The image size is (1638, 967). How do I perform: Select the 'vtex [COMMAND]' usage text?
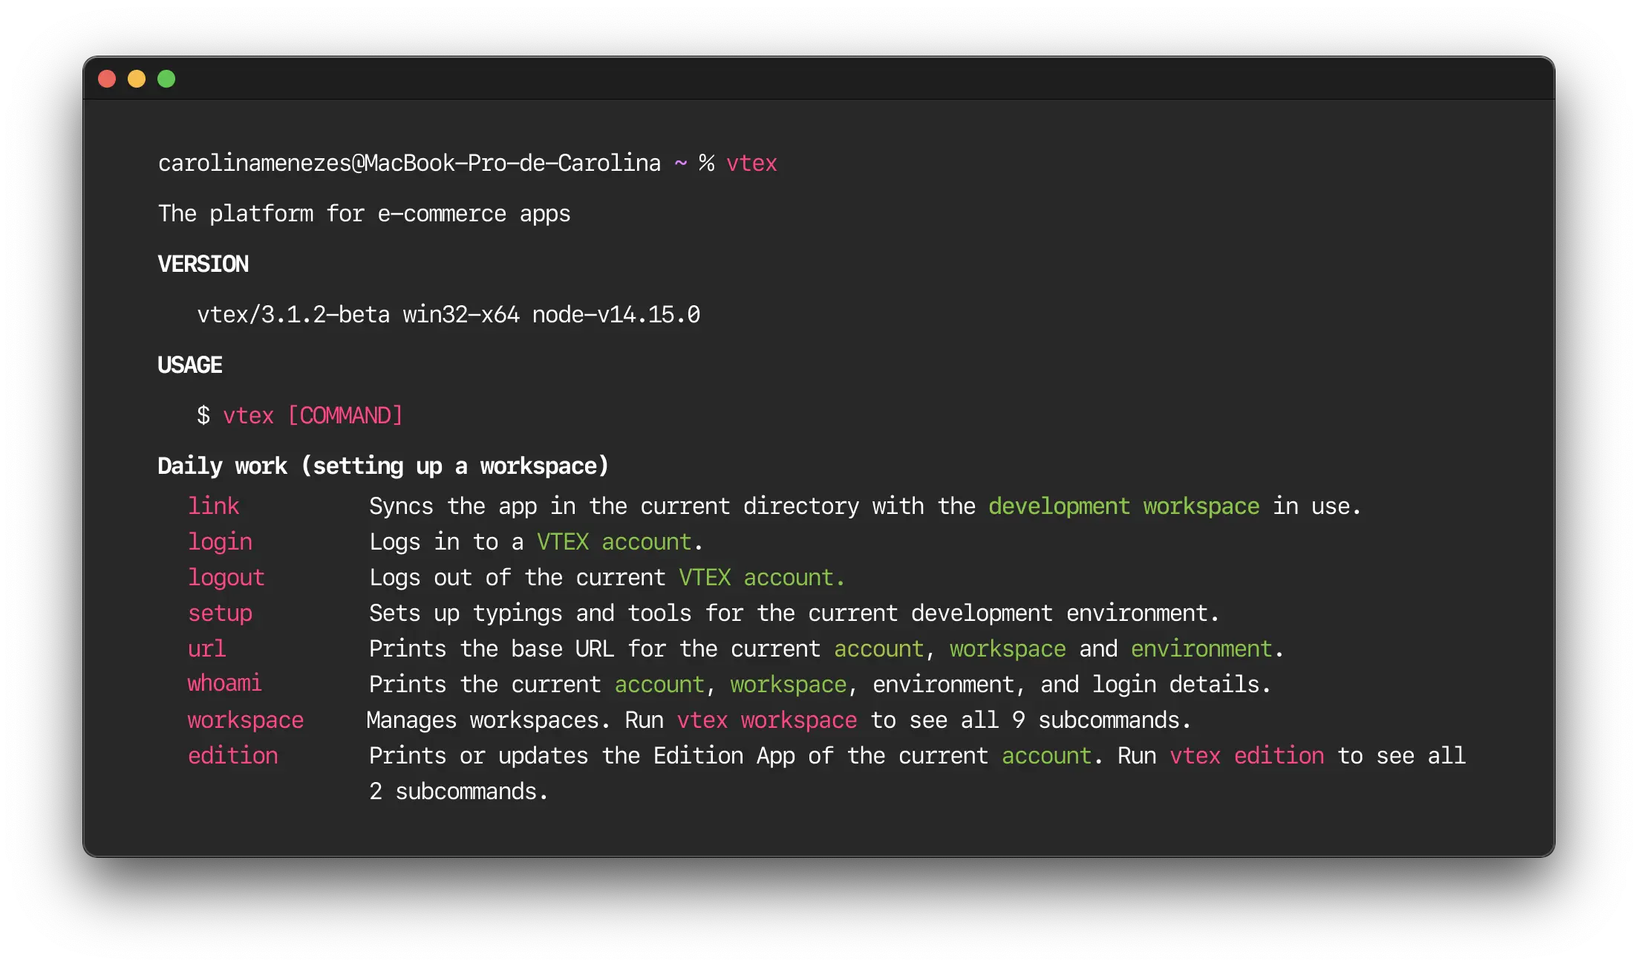(x=313, y=415)
